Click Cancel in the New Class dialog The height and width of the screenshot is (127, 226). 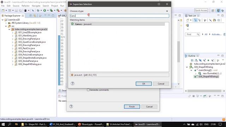coord(149,107)
